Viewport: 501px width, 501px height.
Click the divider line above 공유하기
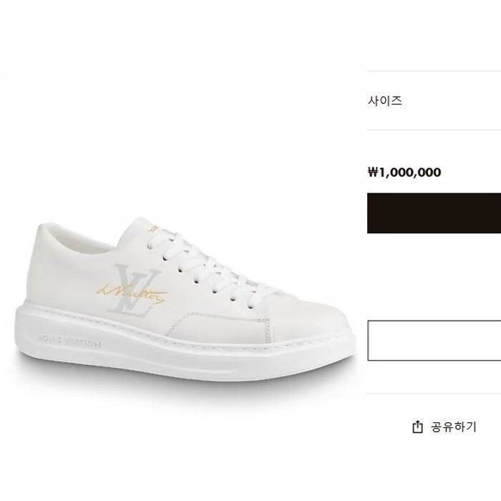click(x=433, y=394)
